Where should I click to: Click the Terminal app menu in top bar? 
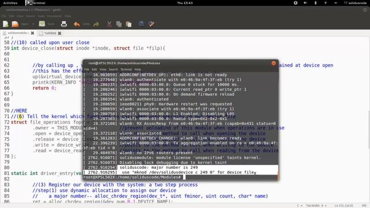click(36, 3)
